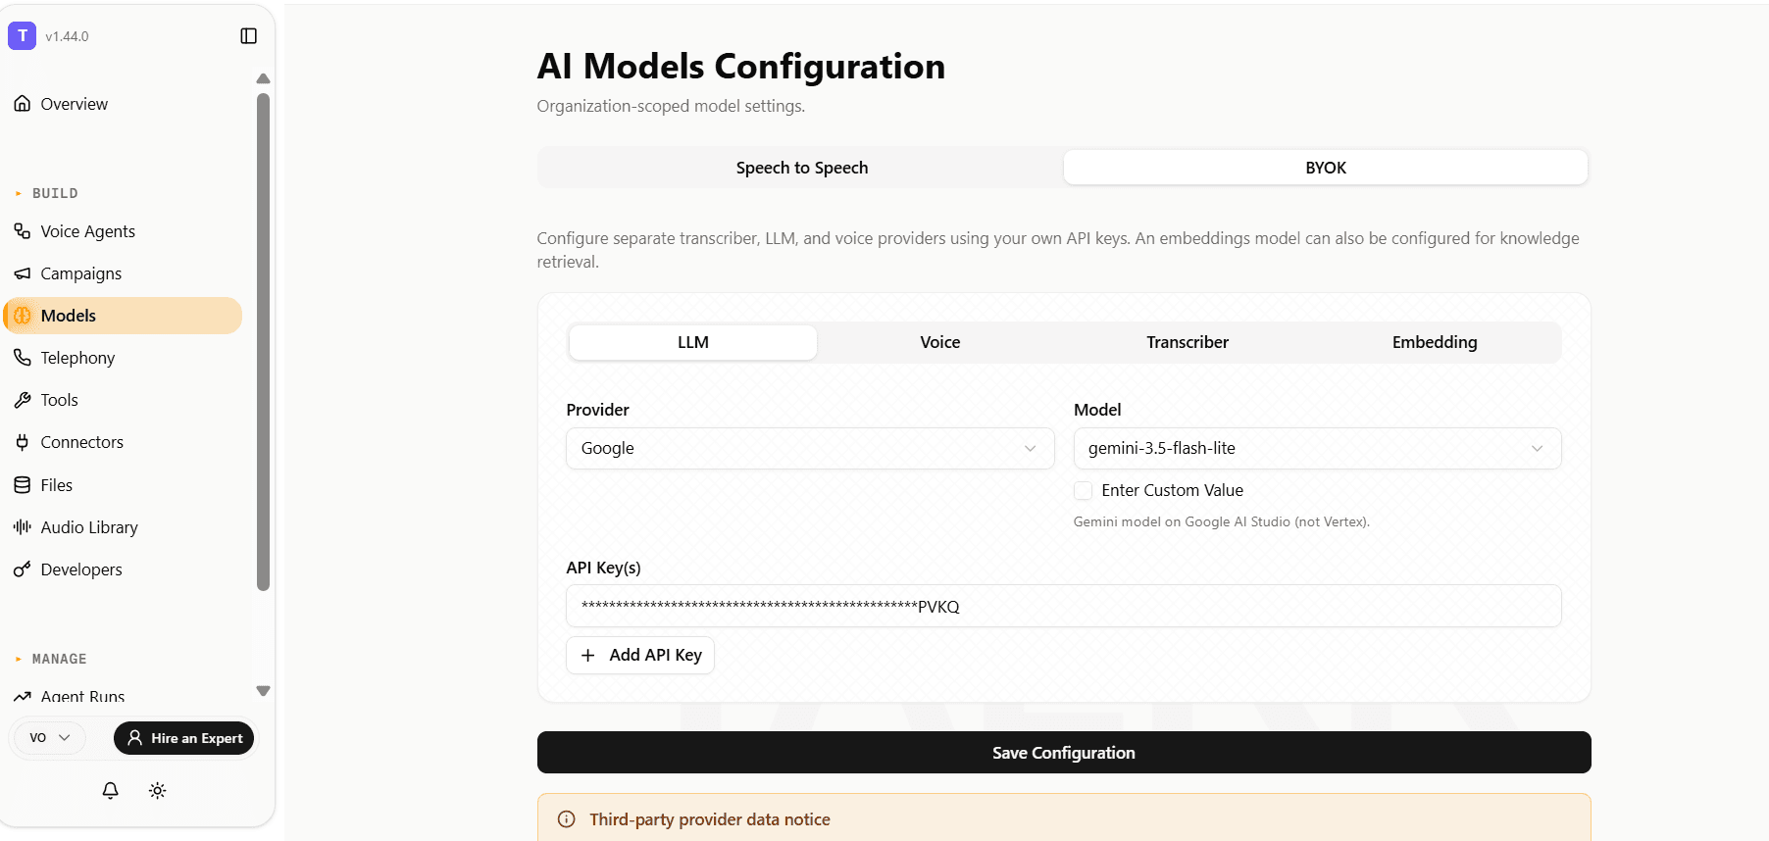Collapse the BUILD section
The width and height of the screenshot is (1769, 841).
(46, 193)
